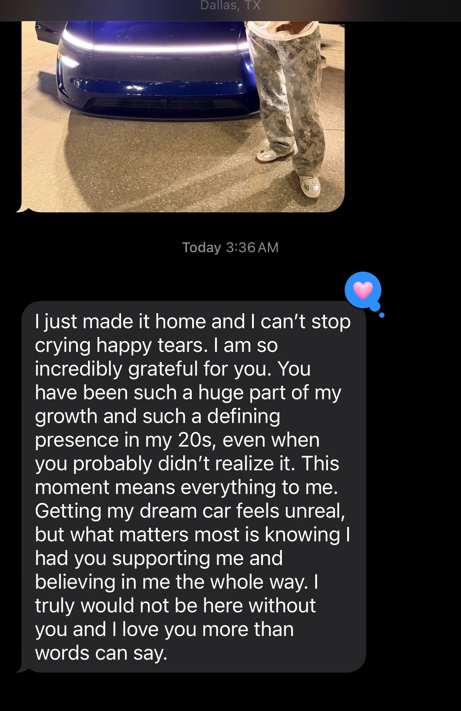Image resolution: width=461 pixels, height=711 pixels.
Task: Click the Today 3:36 AM timestamp
Action: click(x=230, y=247)
